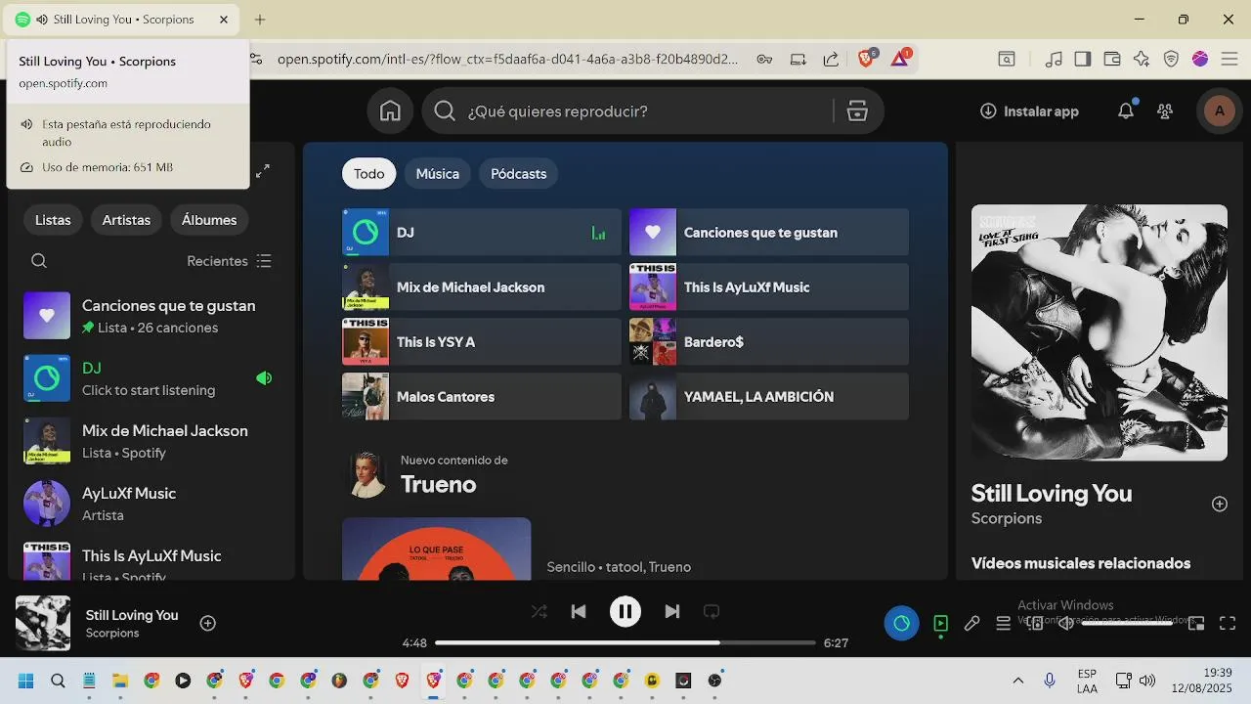Screen dimensions: 1251x704
Task: Open This Is AyLuXf Music home card
Action: click(769, 287)
